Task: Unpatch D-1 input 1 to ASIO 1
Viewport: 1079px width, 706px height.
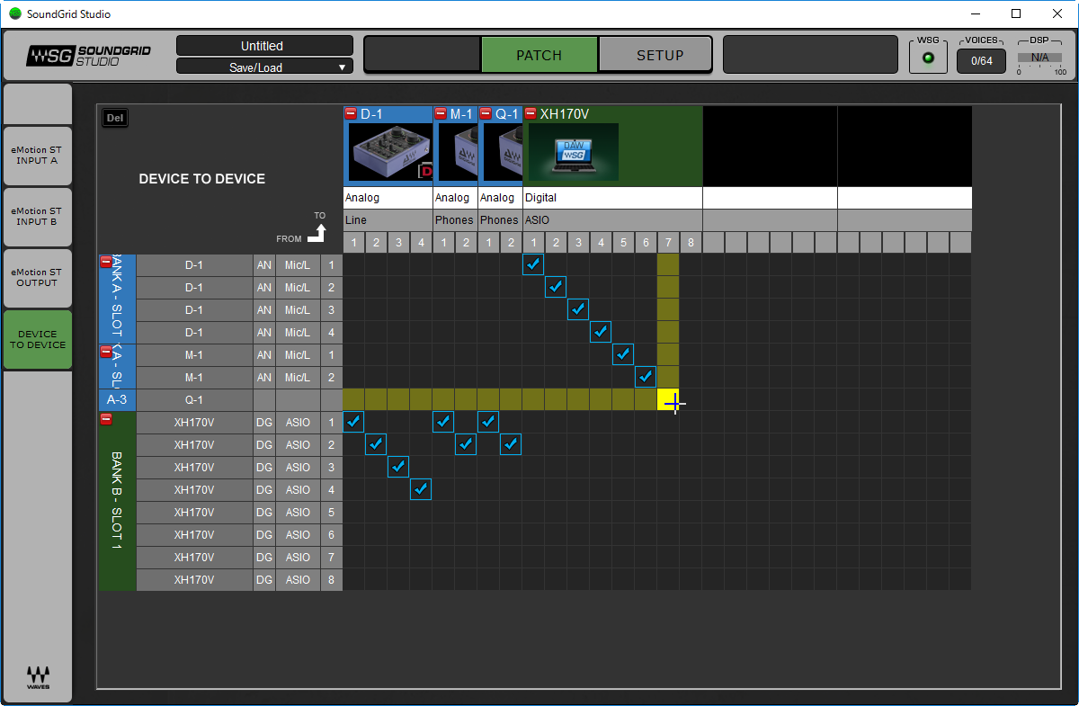Action: (x=533, y=264)
